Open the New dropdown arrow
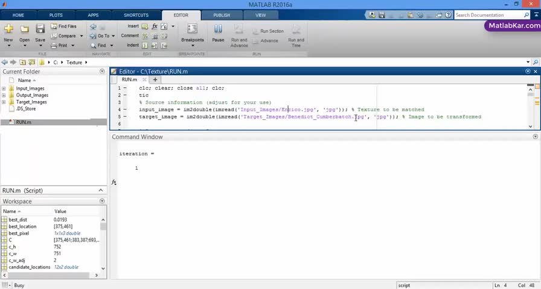The image size is (541, 289). pyautogui.click(x=8, y=46)
